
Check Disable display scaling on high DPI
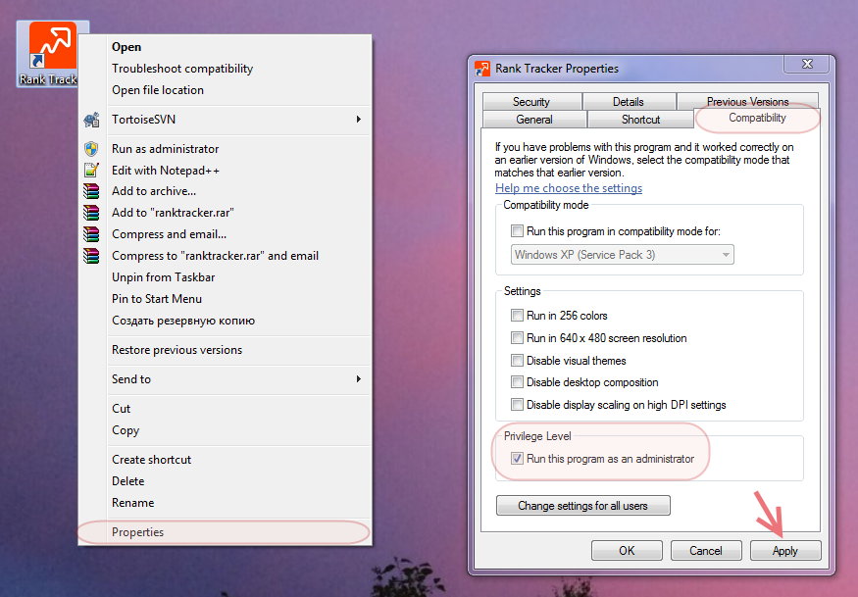(517, 405)
